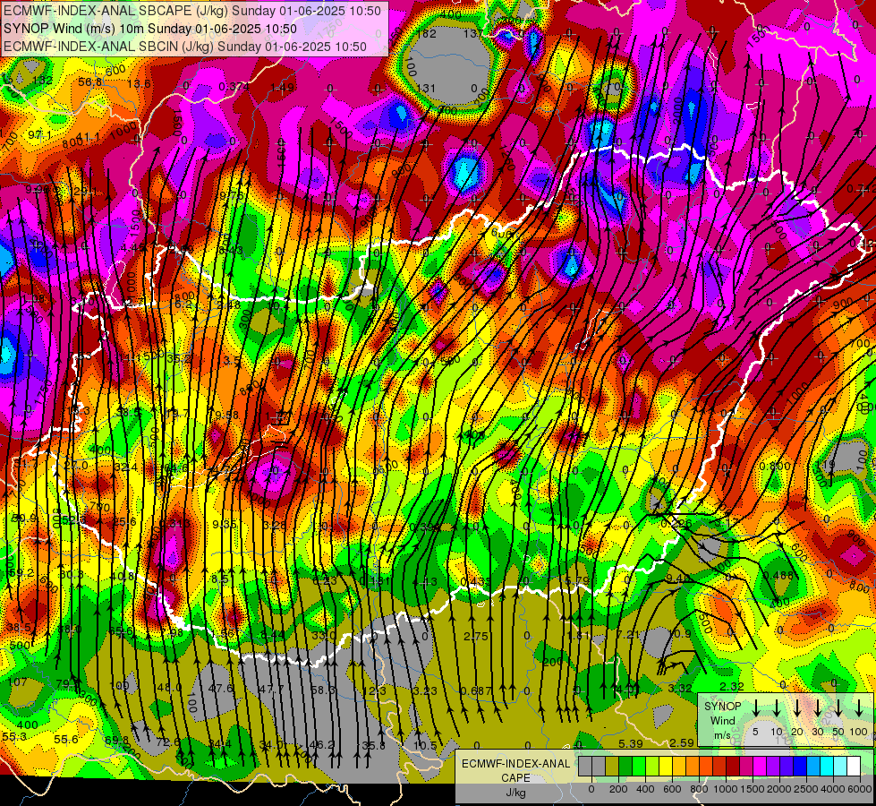Click the 13.6 value on the map
Image resolution: width=876 pixels, height=806 pixels.
139,84
